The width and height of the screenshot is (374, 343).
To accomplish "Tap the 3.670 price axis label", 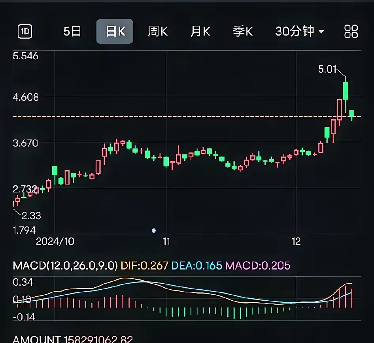I will pos(25,143).
